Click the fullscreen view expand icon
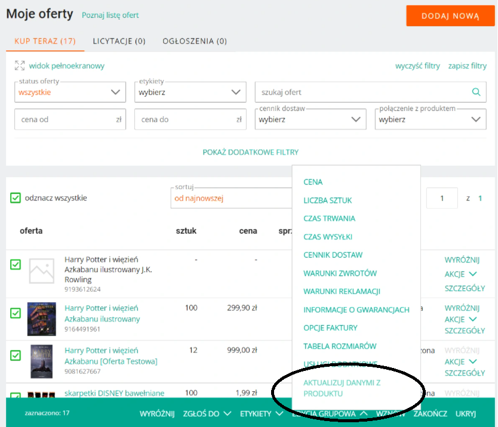Image resolution: width=498 pixels, height=427 pixels. 20,66
